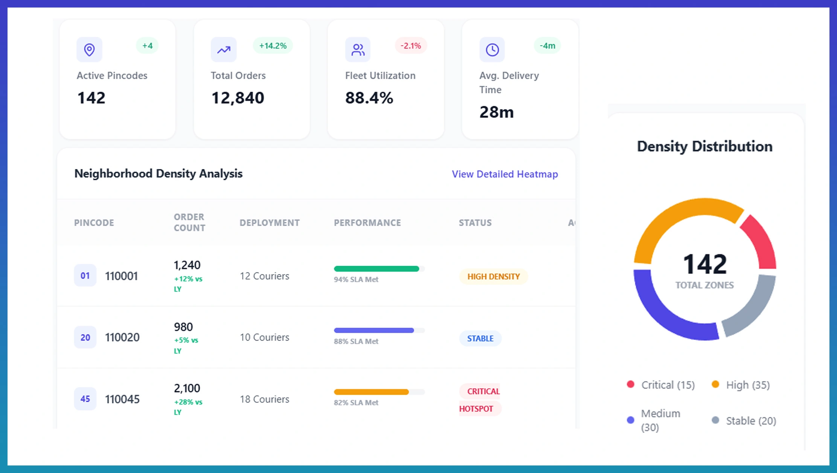
Task: Click the Avg. Delivery Time clock icon
Action: click(x=492, y=50)
